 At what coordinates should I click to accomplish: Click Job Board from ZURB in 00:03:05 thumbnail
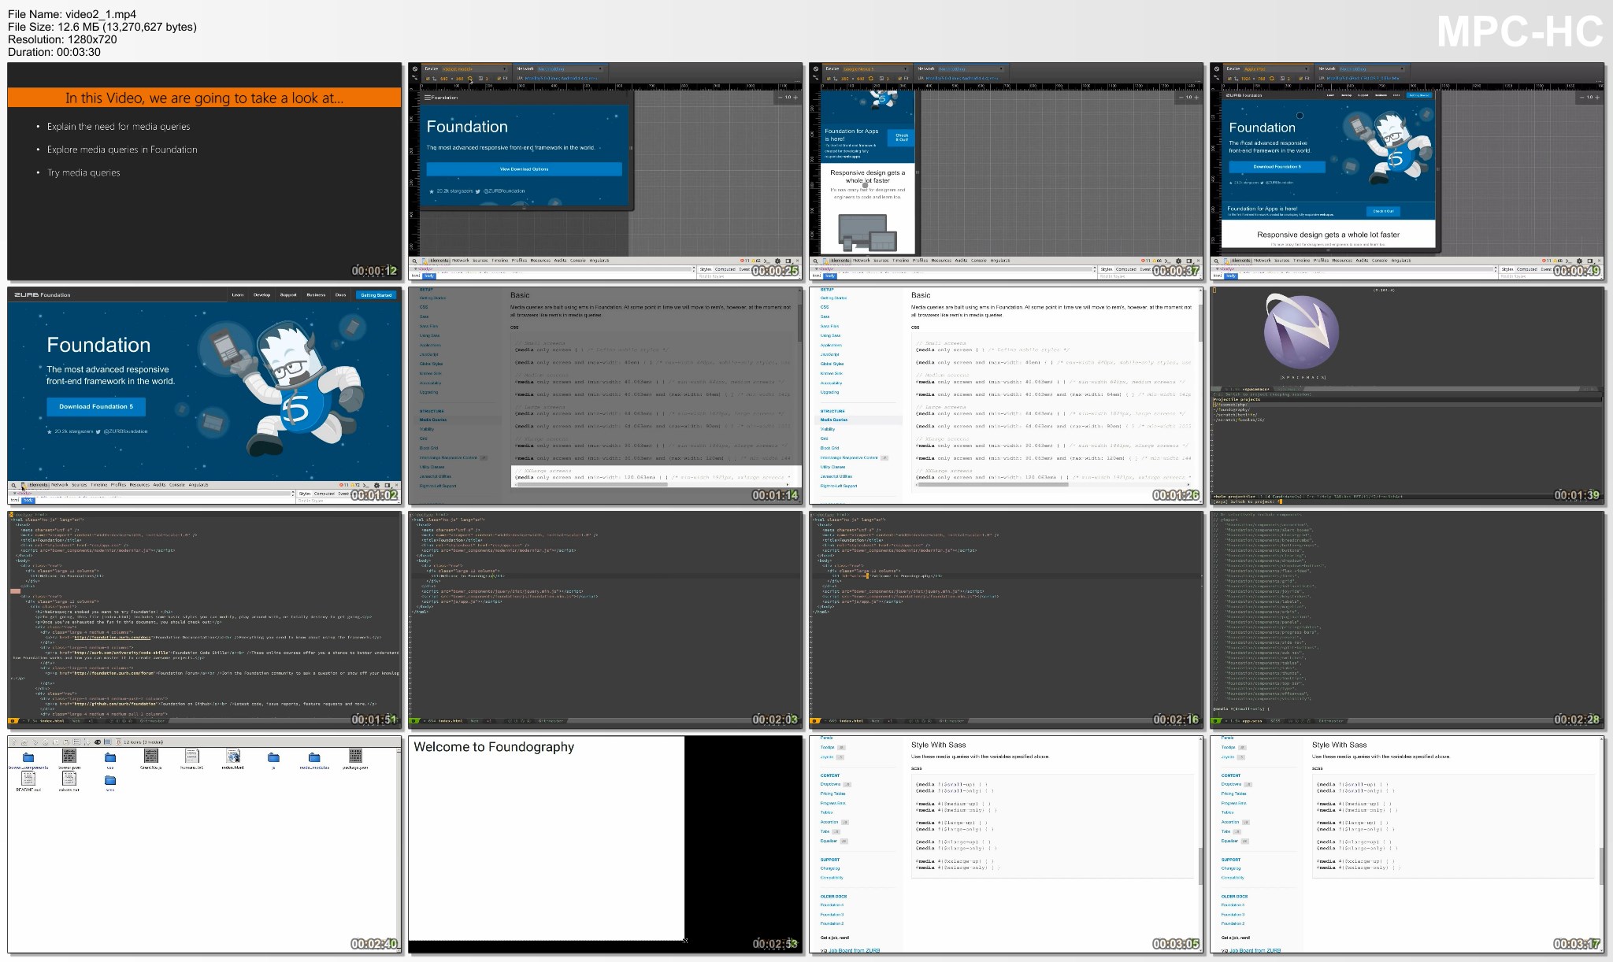(x=855, y=950)
